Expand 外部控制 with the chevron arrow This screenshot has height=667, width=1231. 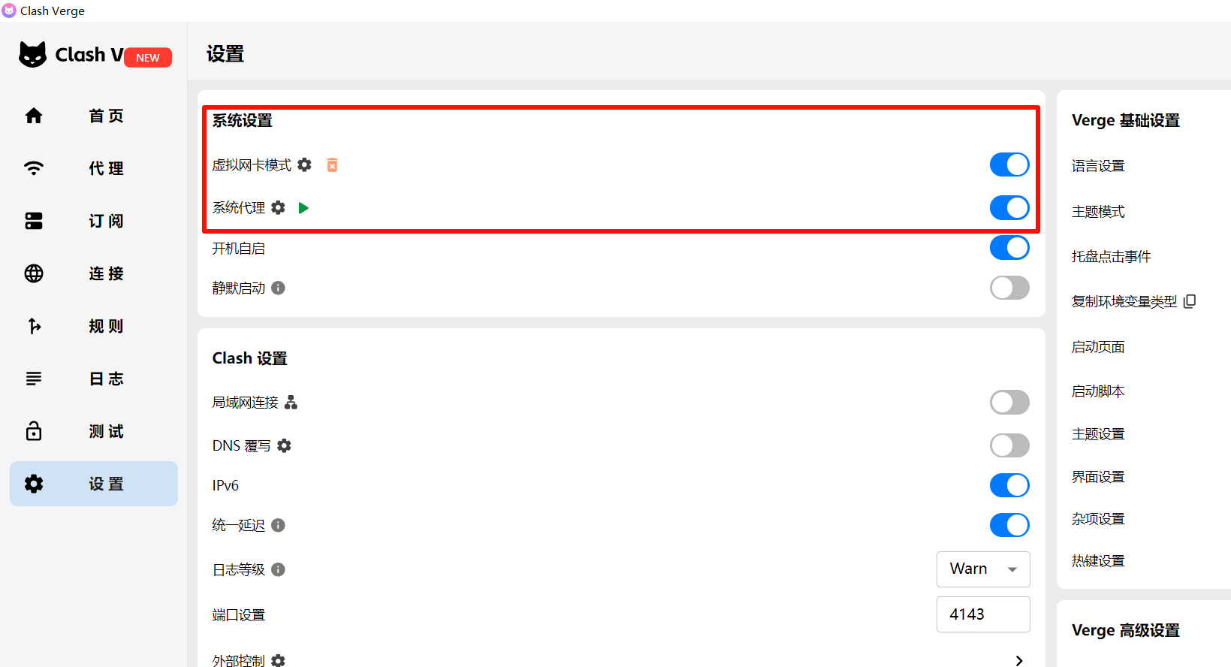pos(1018,660)
